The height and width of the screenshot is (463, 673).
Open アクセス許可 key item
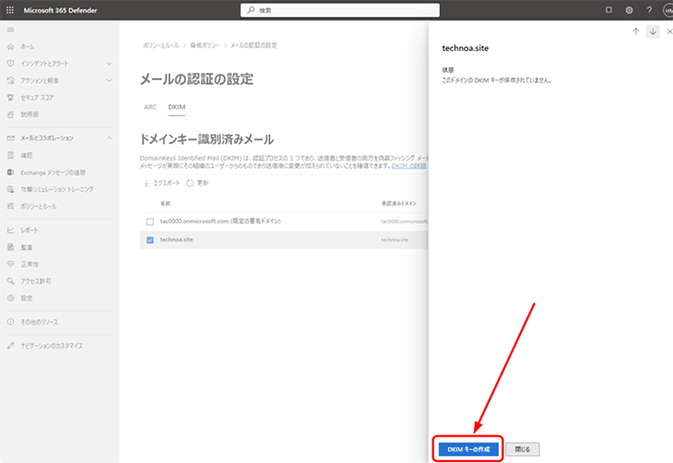pyautogui.click(x=36, y=281)
